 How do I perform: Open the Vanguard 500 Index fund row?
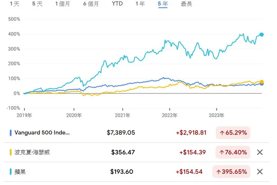[136, 133]
